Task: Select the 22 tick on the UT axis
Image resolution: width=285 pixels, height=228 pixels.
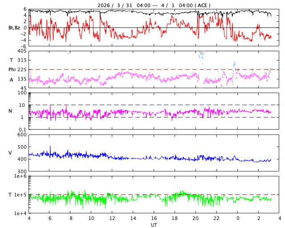Action: [217, 219]
